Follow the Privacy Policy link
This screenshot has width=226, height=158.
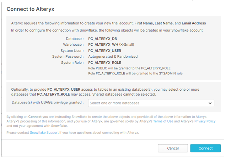(x=204, y=121)
